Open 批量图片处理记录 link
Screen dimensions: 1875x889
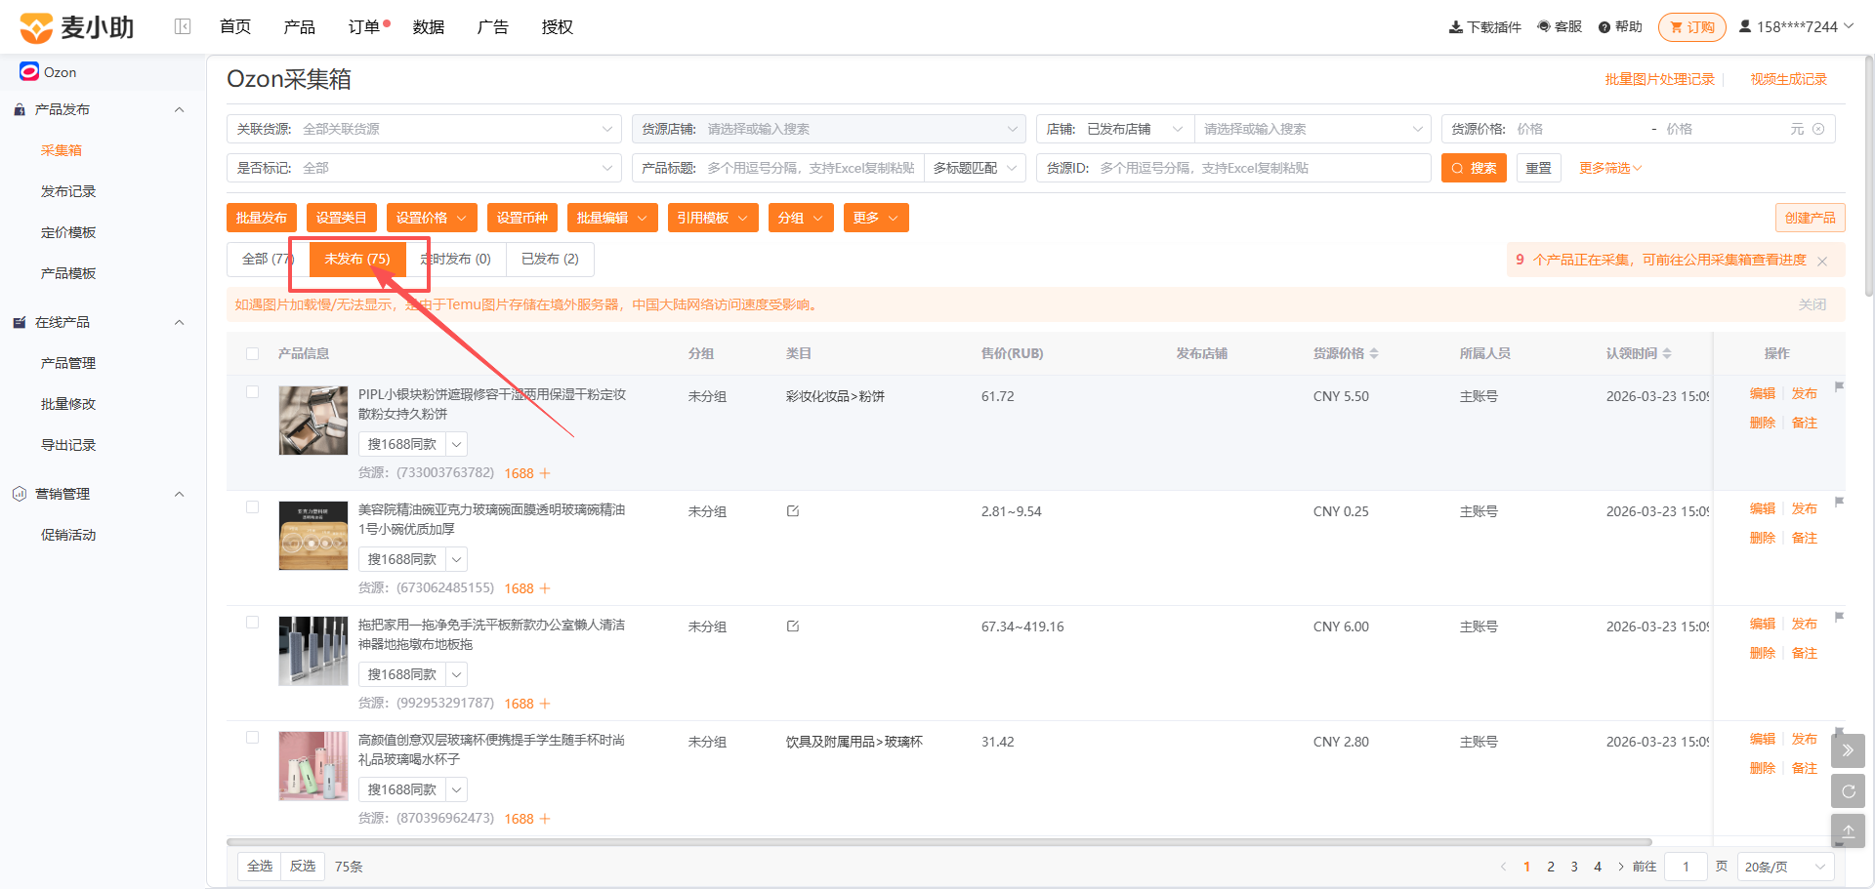(1660, 79)
